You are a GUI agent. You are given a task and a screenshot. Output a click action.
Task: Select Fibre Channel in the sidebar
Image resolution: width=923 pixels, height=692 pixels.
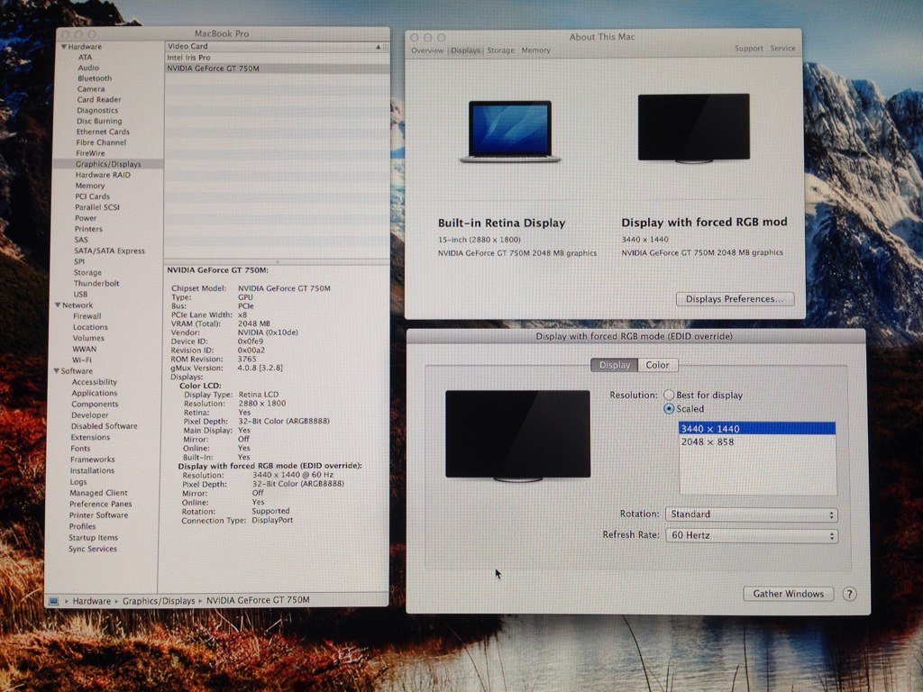[101, 142]
